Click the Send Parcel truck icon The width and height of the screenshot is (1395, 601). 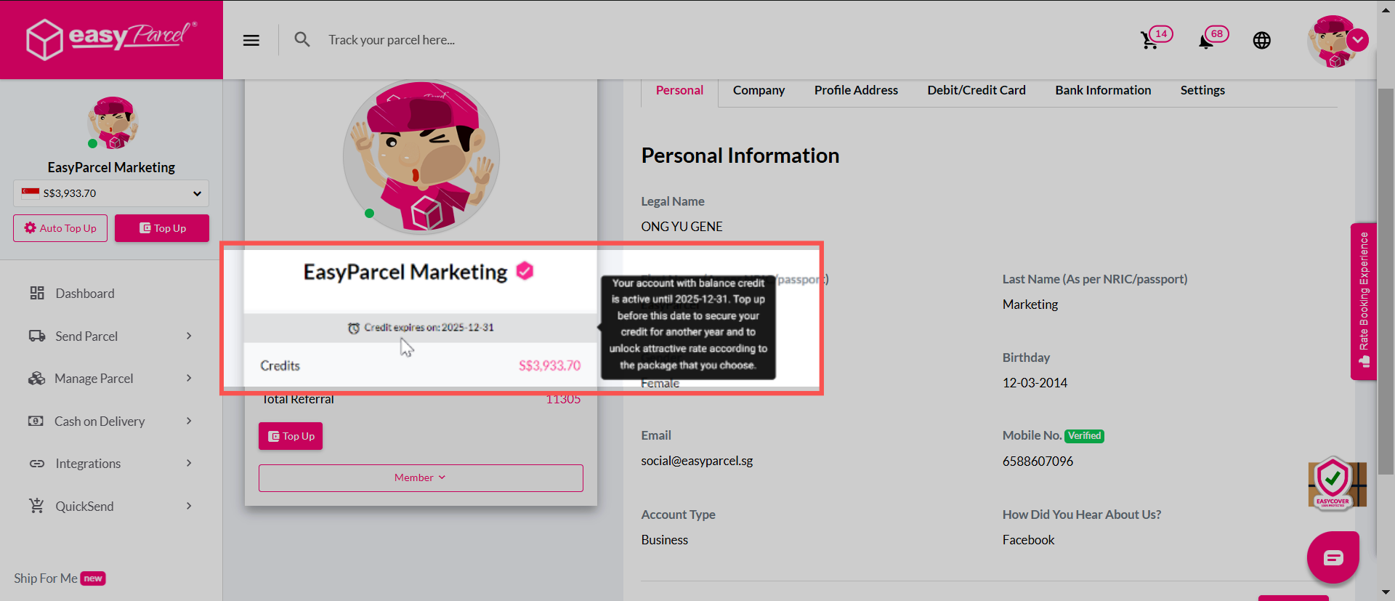click(x=37, y=336)
